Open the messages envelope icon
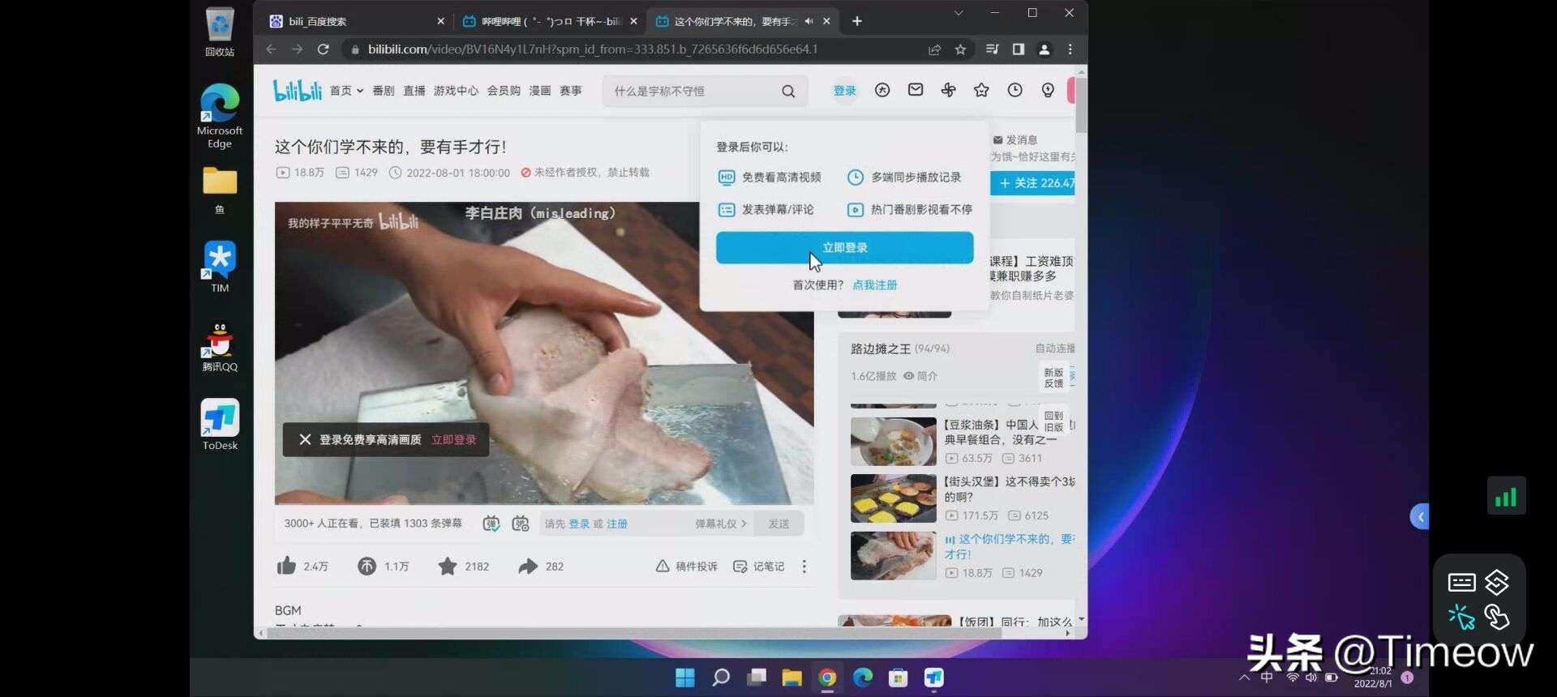Image resolution: width=1557 pixels, height=697 pixels. [x=916, y=90]
